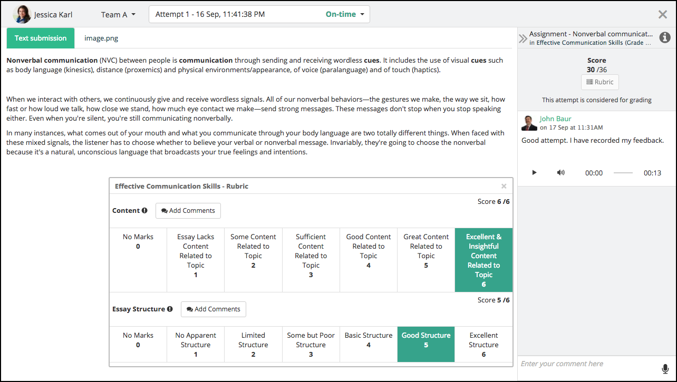677x382 pixels.
Task: Select Some Content Related to Topic 2
Action: tap(253, 260)
